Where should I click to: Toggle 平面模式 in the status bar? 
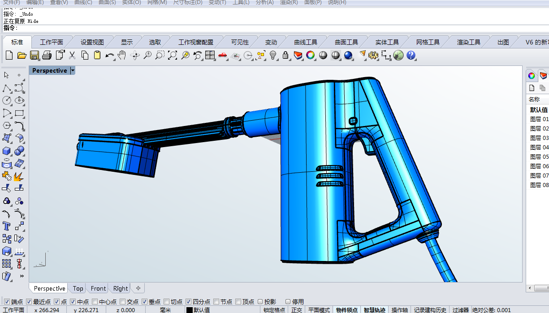[x=319, y=310]
